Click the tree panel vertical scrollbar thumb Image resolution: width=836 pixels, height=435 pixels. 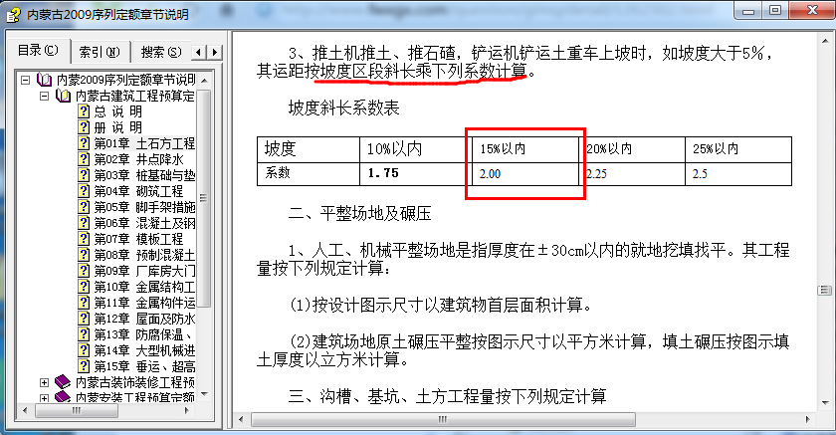coord(203,198)
